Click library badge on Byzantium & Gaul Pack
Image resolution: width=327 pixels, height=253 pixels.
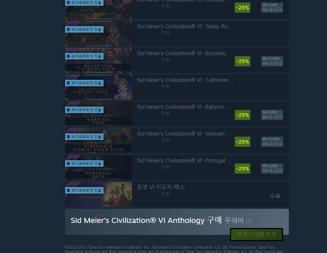coord(84,56)
